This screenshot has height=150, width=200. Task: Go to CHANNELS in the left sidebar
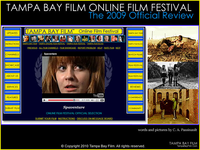point(12,55)
